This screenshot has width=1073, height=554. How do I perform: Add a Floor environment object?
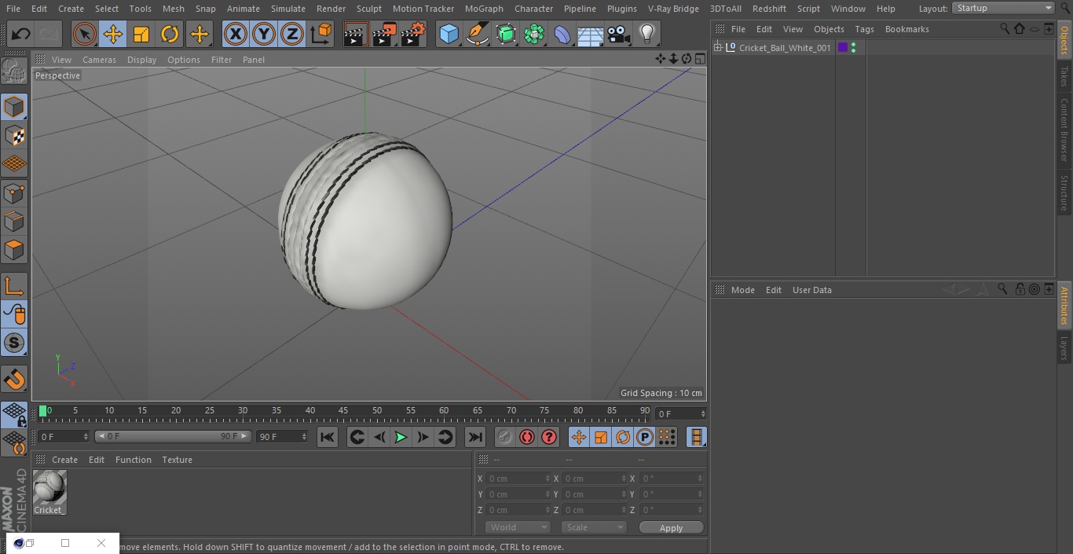tap(591, 34)
